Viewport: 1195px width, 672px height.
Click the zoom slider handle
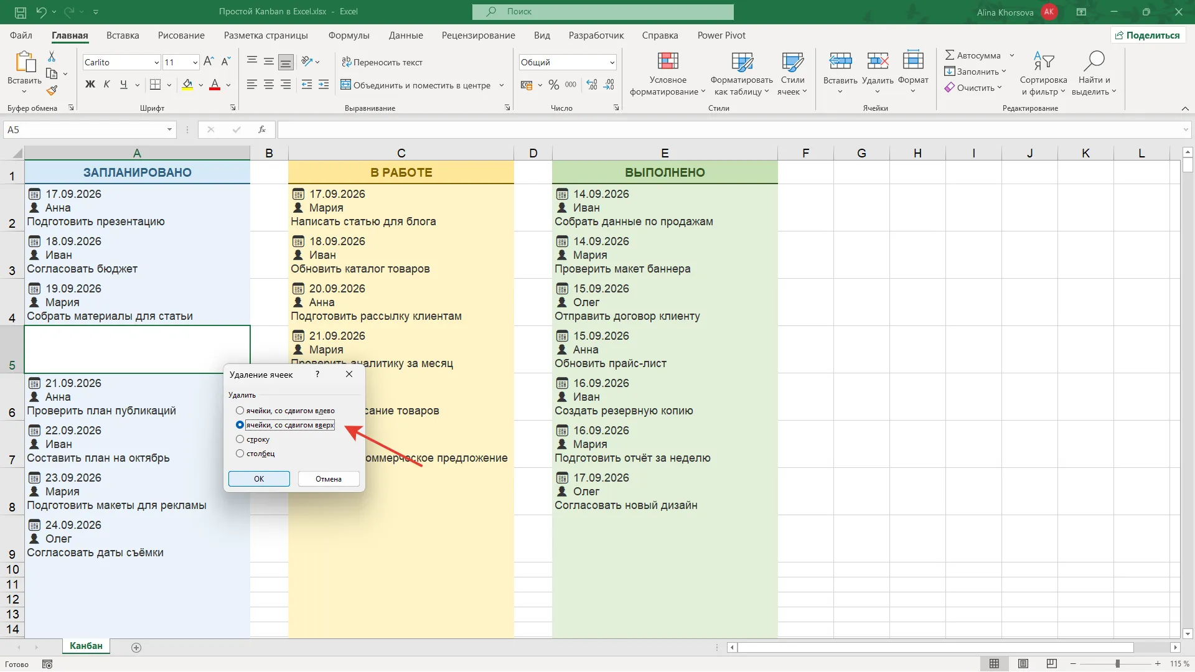coord(1117,664)
